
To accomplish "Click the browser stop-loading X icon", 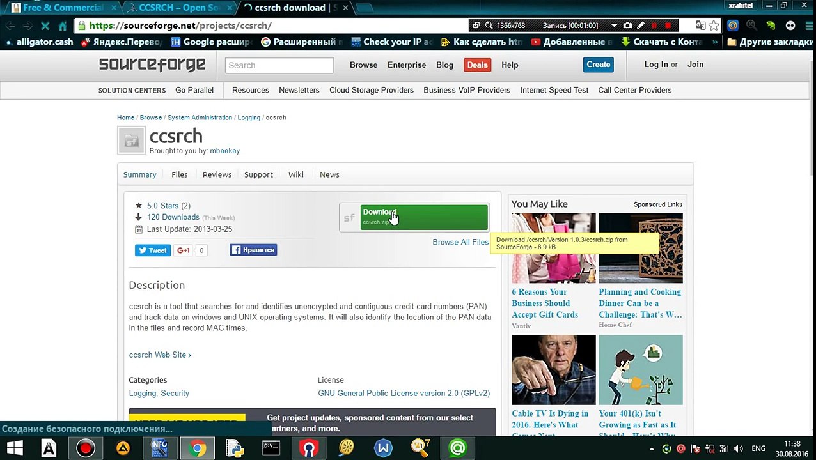I will pos(45,26).
